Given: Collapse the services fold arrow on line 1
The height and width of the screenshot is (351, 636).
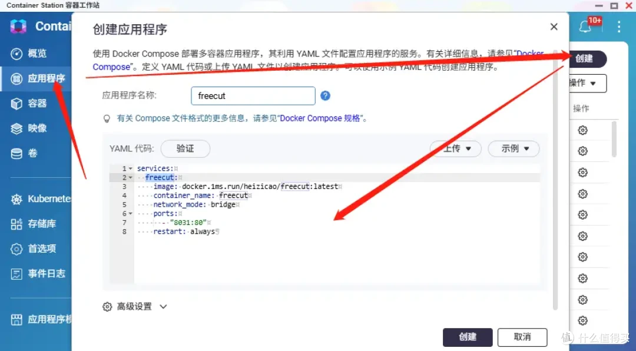Looking at the screenshot, I should [x=131, y=168].
